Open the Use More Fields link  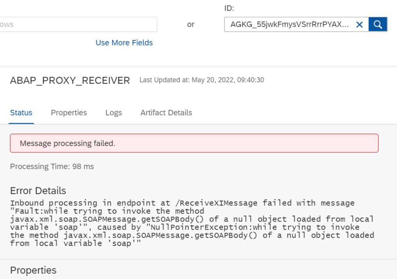124,43
